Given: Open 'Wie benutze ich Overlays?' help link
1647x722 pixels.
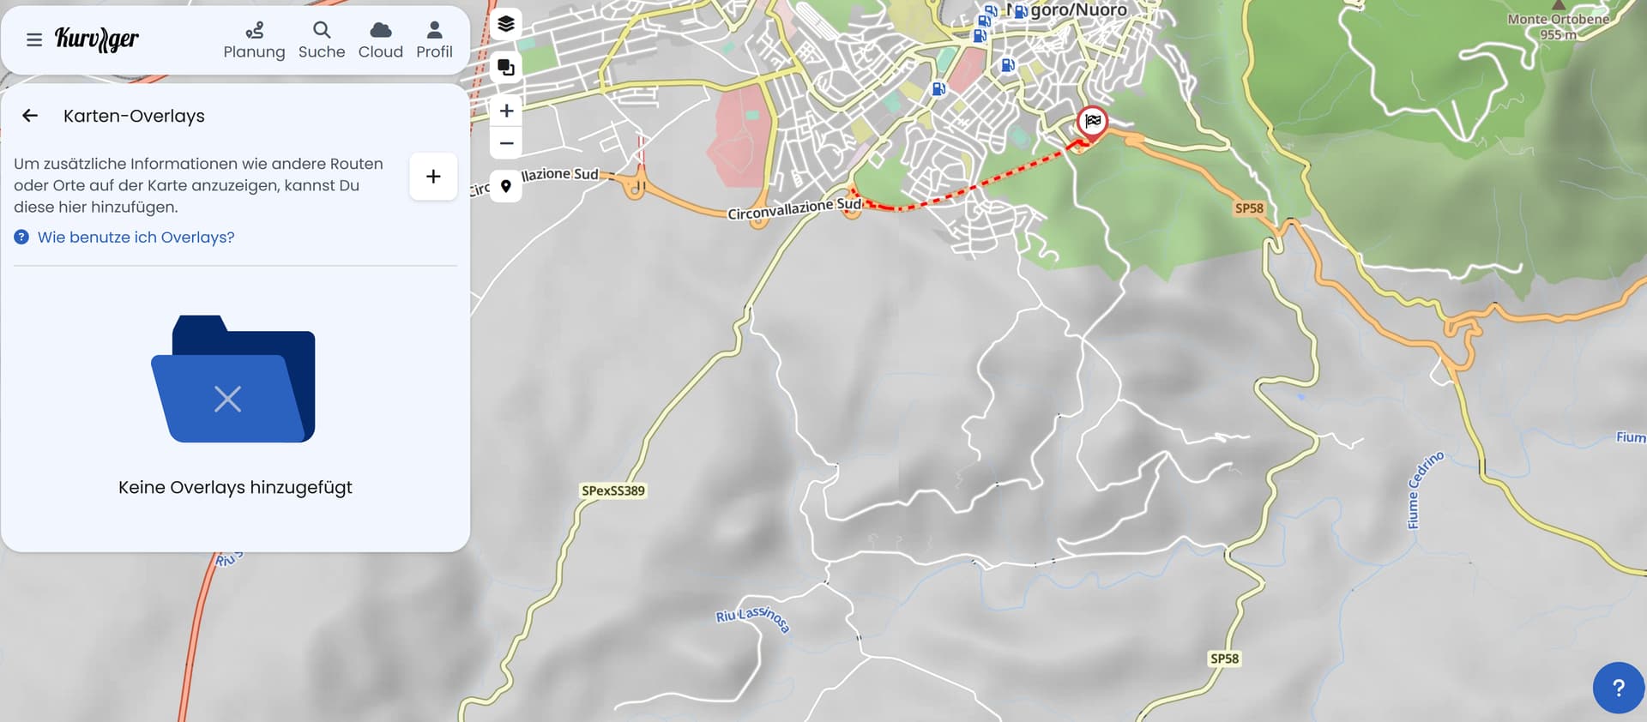Looking at the screenshot, I should tap(136, 238).
